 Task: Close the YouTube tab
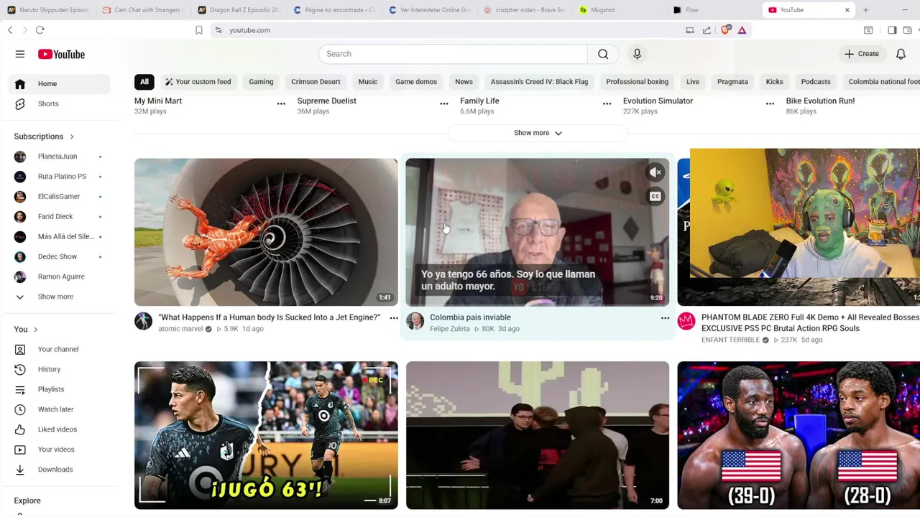tap(847, 10)
